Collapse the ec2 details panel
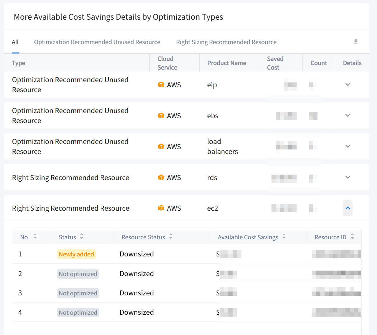 click(348, 208)
